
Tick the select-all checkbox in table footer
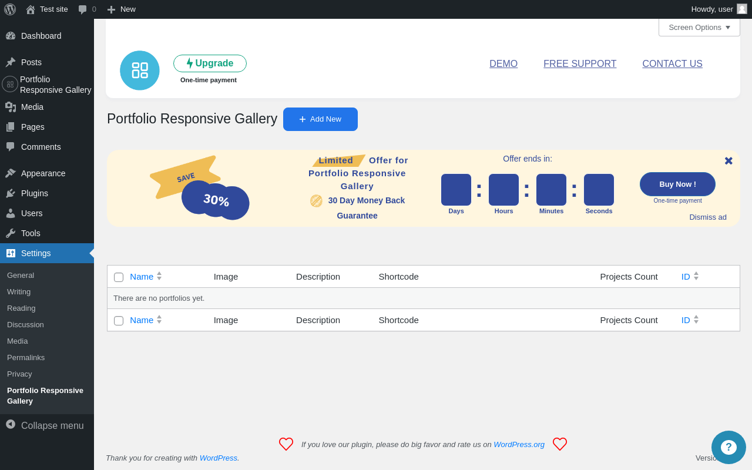click(119, 321)
